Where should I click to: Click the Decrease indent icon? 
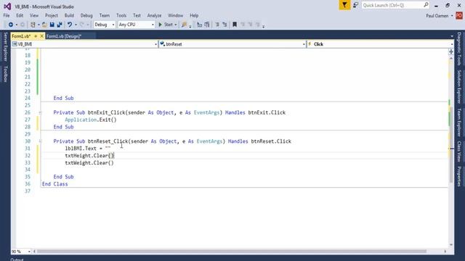click(217, 25)
